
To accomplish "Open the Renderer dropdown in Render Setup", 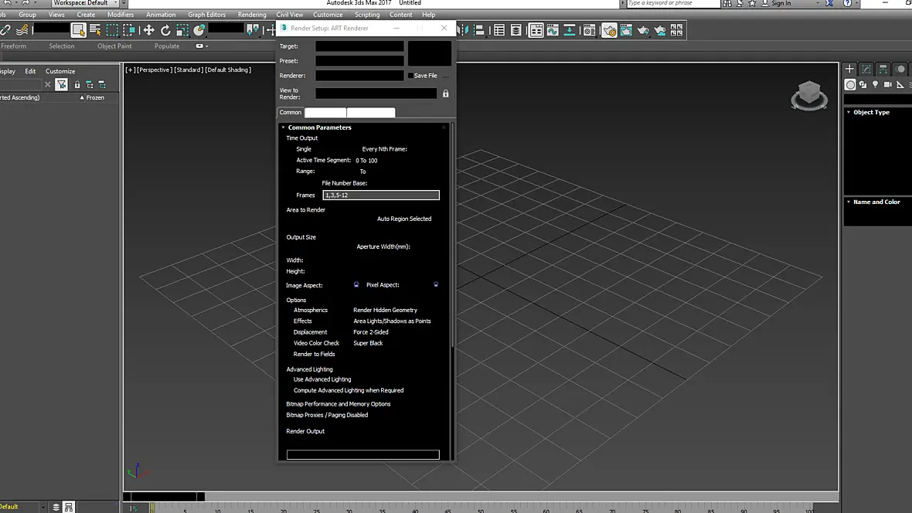I will click(x=359, y=76).
